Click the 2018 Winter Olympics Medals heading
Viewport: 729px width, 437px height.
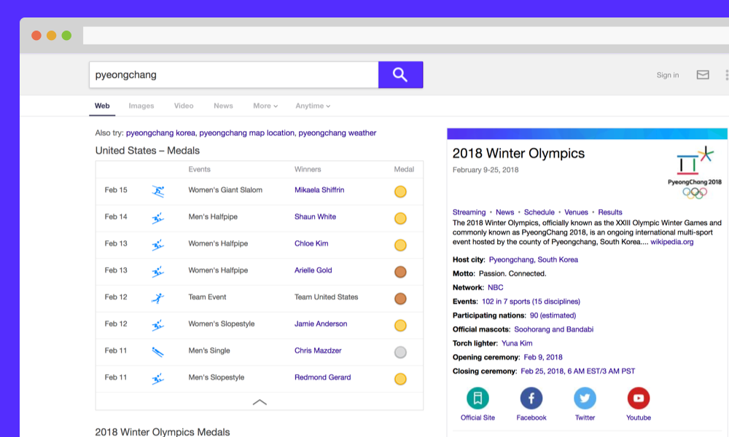163,432
